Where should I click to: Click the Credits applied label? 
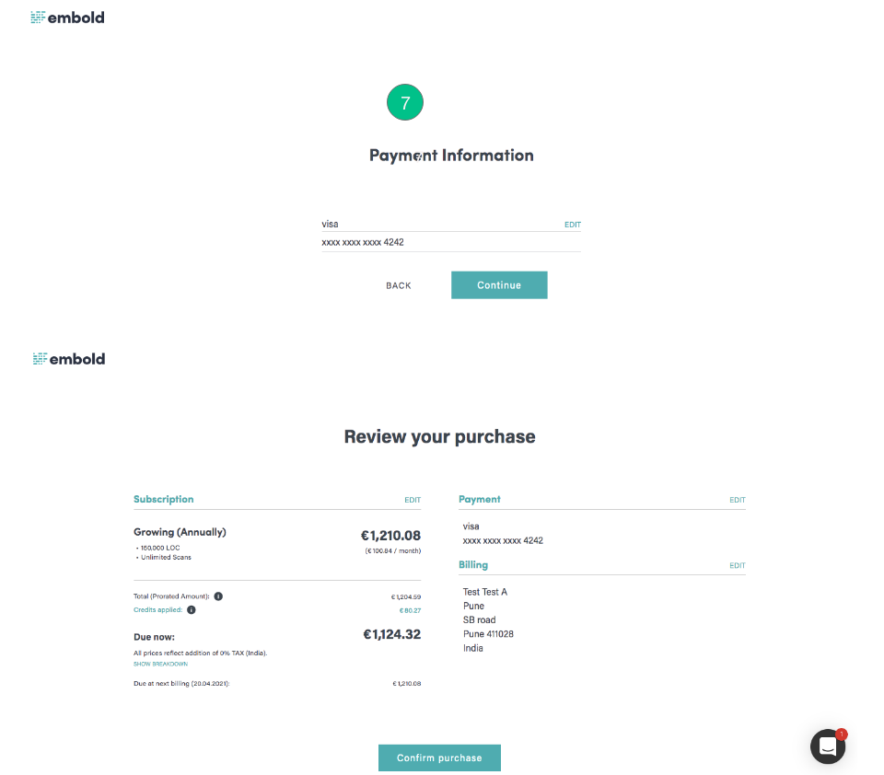point(157,610)
